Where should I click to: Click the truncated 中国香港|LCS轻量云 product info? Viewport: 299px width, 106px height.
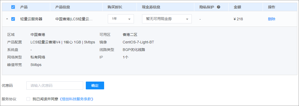(74, 19)
